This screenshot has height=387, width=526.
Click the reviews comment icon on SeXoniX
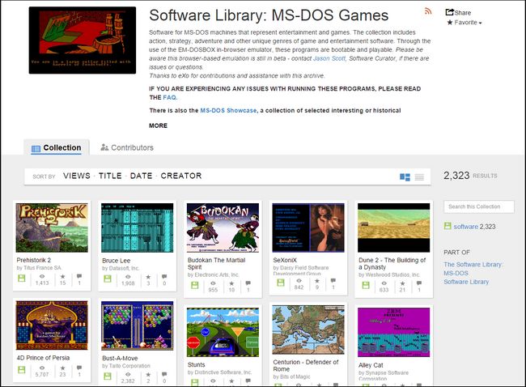[333, 280]
